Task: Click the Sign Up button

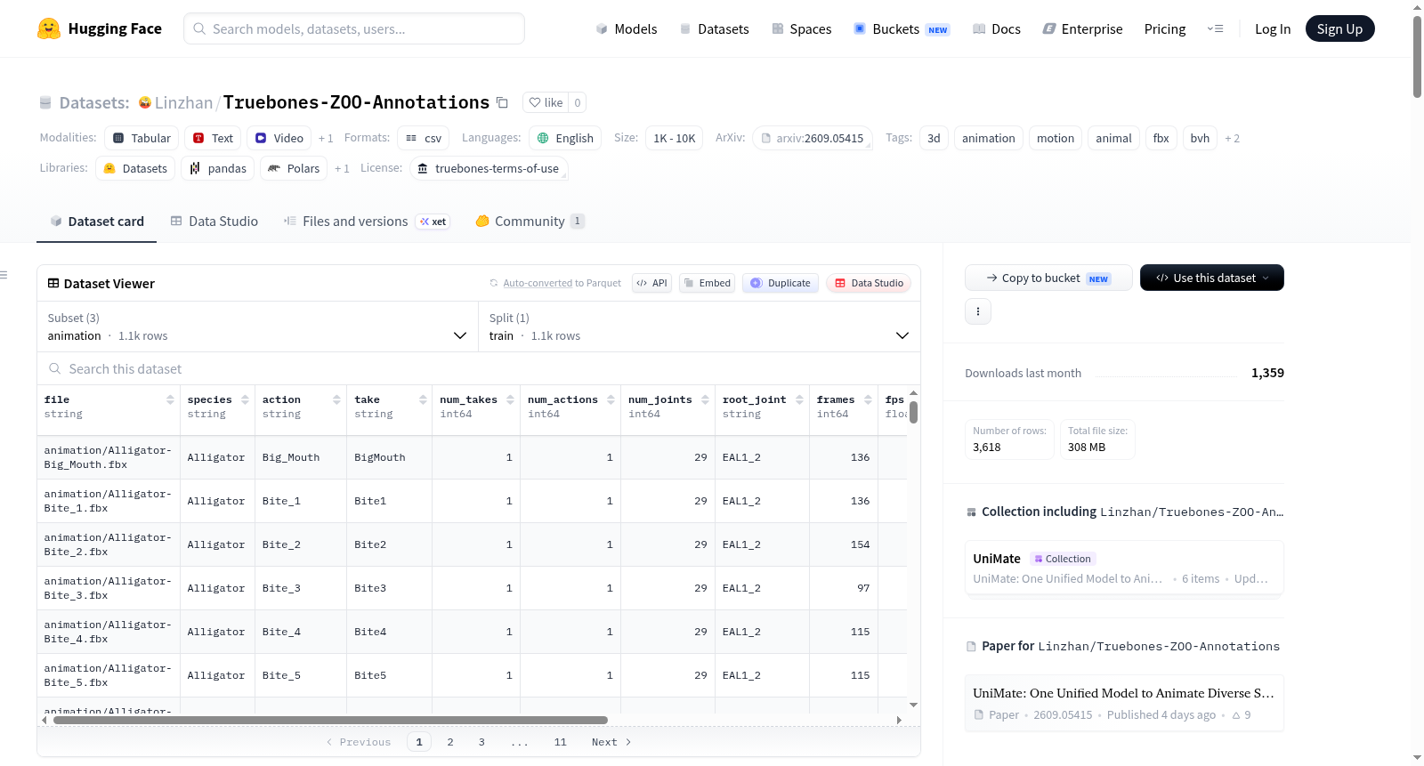Action: pyautogui.click(x=1340, y=28)
